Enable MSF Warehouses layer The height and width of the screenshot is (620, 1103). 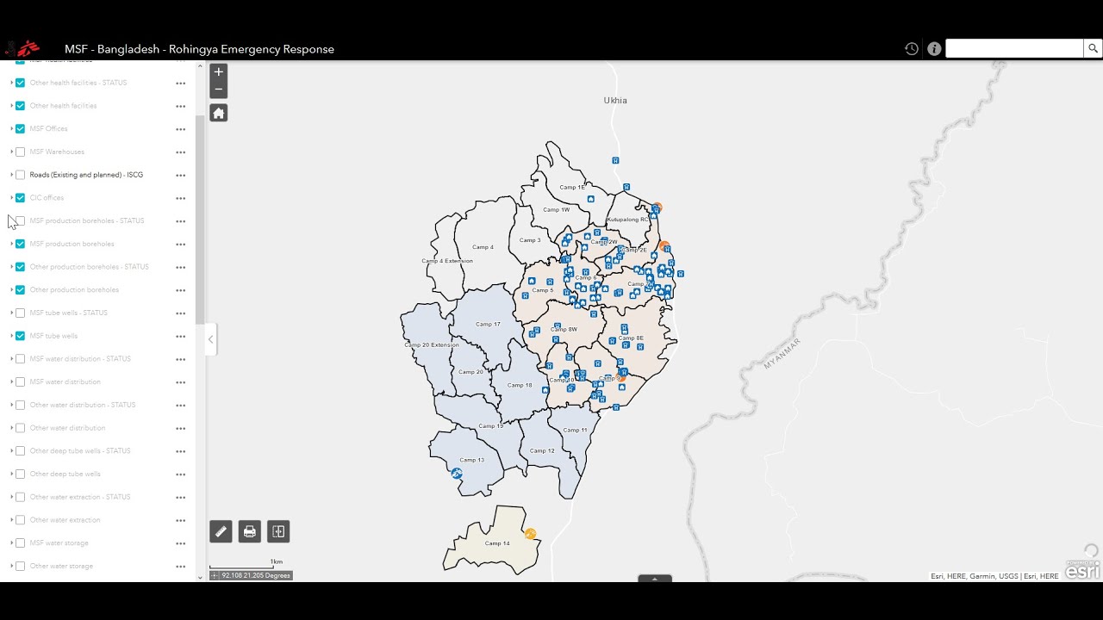[21, 152]
